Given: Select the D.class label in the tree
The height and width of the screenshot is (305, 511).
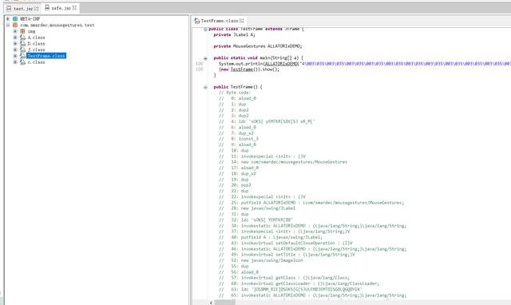Looking at the screenshot, I should [x=36, y=44].
